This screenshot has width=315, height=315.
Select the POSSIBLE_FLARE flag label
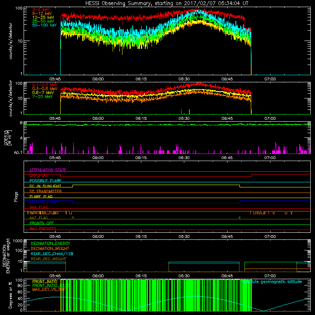(x=45, y=181)
